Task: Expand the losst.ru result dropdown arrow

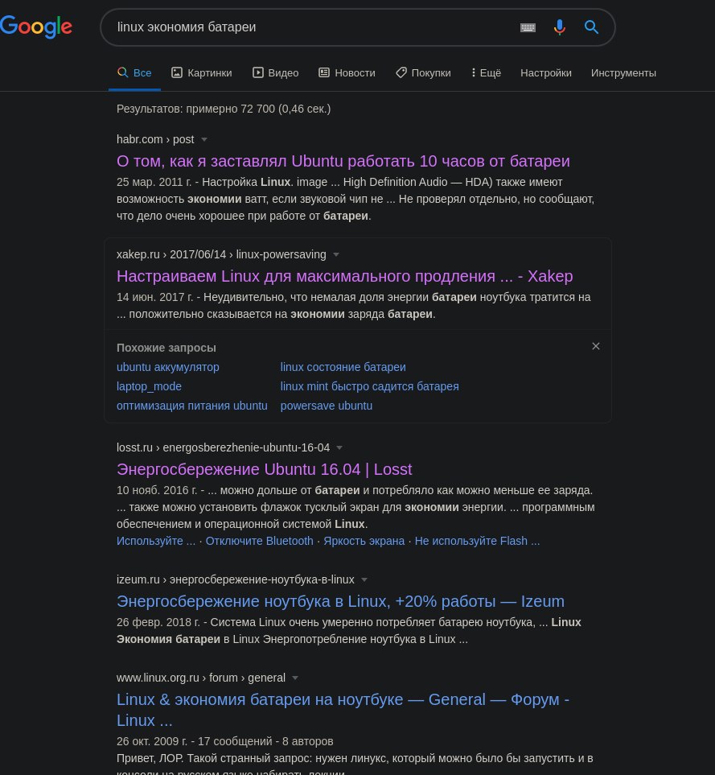Action: click(339, 448)
